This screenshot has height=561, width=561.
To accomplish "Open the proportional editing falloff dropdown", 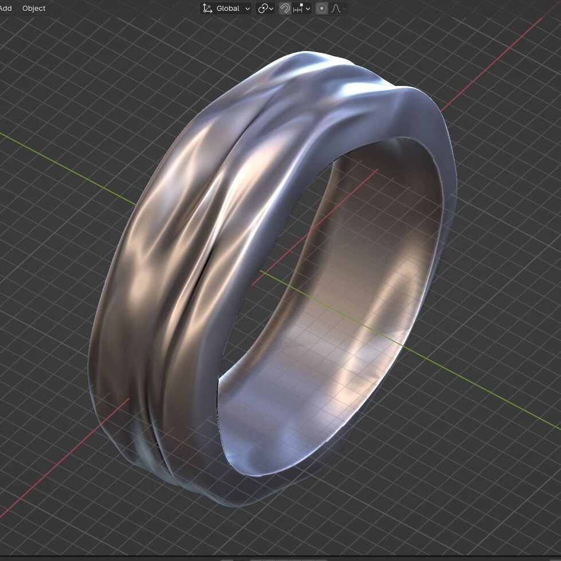I will click(339, 8).
